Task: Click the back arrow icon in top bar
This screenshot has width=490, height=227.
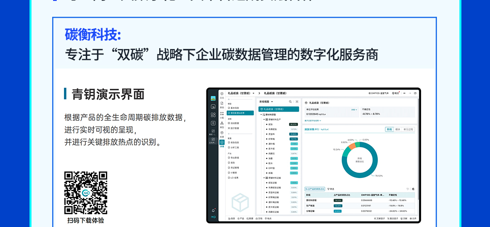Action: coord(404,93)
